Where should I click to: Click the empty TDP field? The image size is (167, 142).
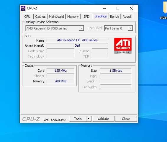click(x=100, y=56)
